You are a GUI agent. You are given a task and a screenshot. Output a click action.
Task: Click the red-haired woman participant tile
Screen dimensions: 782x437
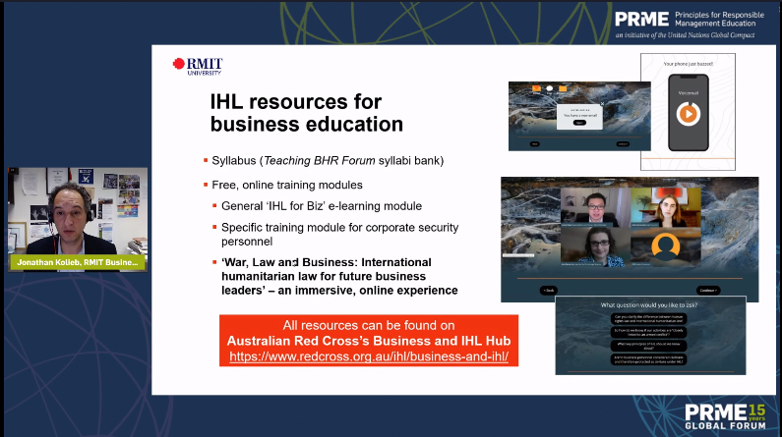666,207
